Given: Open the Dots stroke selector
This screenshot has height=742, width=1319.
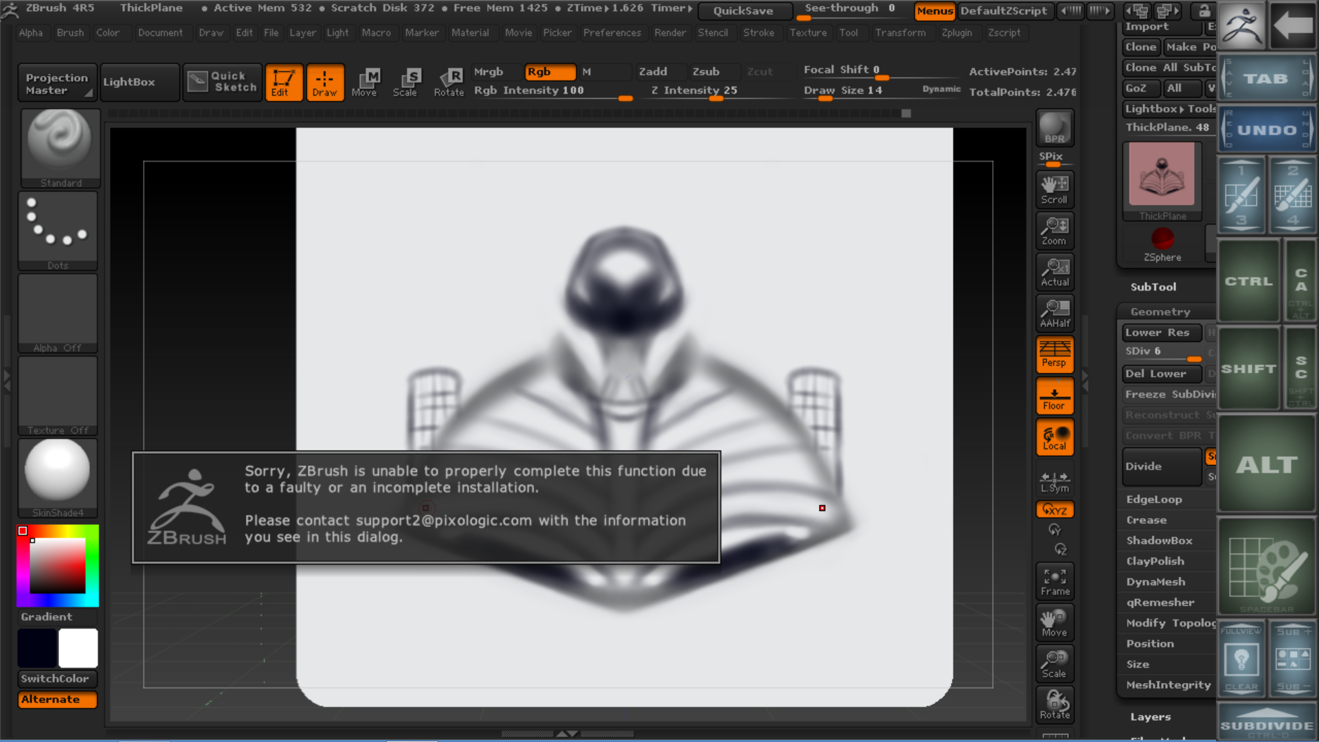Looking at the screenshot, I should pyautogui.click(x=58, y=231).
